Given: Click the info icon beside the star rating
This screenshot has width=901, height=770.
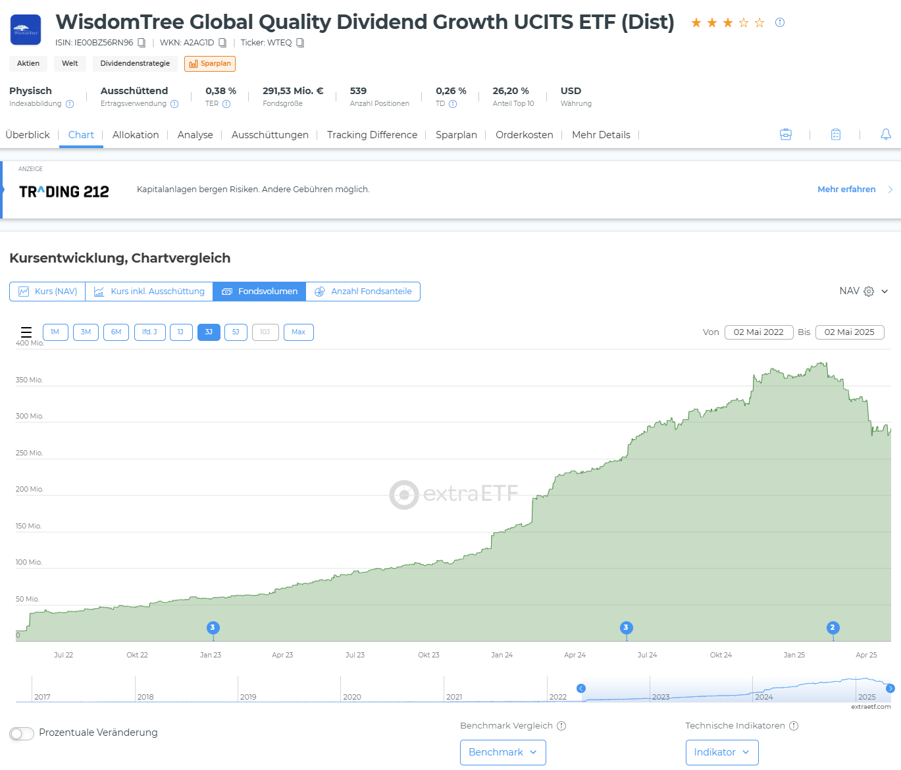Looking at the screenshot, I should coord(780,22).
